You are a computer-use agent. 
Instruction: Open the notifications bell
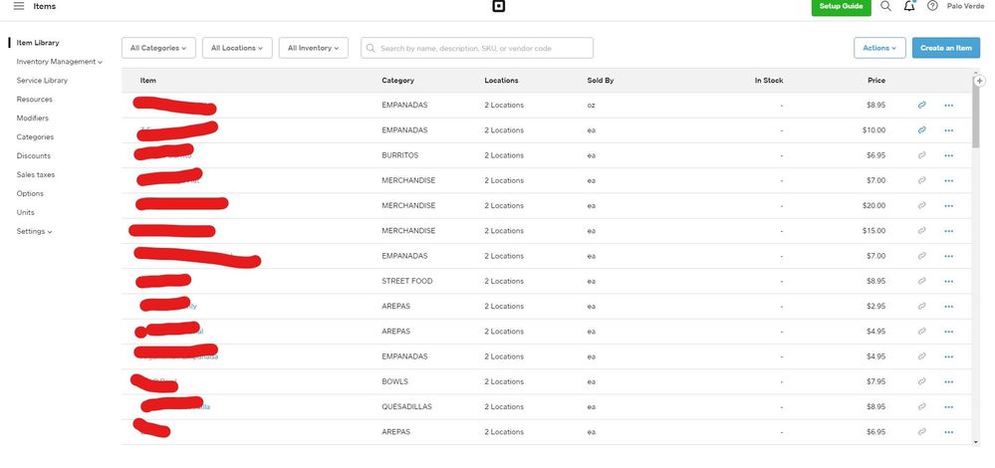pos(908,6)
